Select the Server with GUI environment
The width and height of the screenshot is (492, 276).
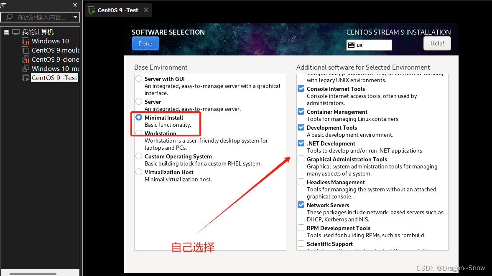(139, 78)
